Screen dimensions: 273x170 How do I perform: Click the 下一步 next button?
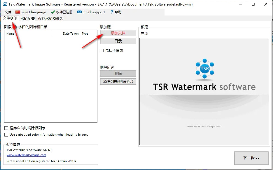[251, 158]
